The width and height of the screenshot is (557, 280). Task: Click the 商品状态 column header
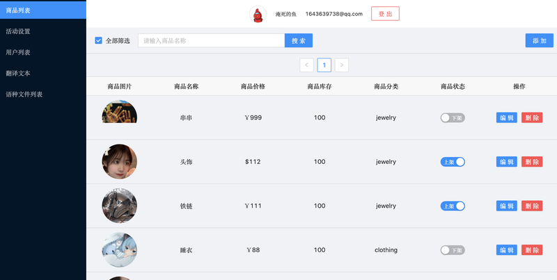(x=453, y=86)
